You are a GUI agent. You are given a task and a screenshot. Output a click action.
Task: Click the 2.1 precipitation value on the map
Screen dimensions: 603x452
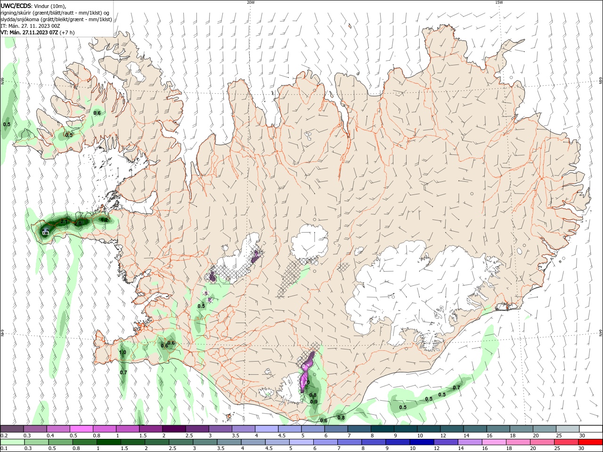point(65,221)
